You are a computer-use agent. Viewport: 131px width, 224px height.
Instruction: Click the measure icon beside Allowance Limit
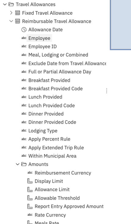click(30, 189)
